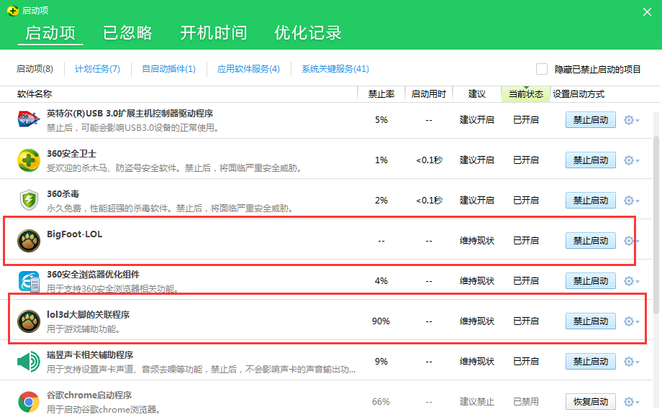Open startup settings dropdown for 瑞昱声卡 row

(630, 361)
